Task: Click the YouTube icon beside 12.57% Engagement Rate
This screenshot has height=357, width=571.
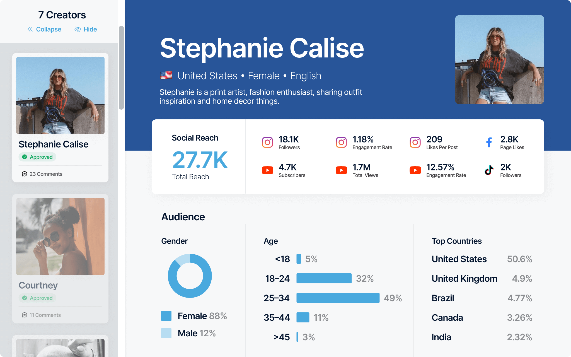Action: click(x=415, y=170)
